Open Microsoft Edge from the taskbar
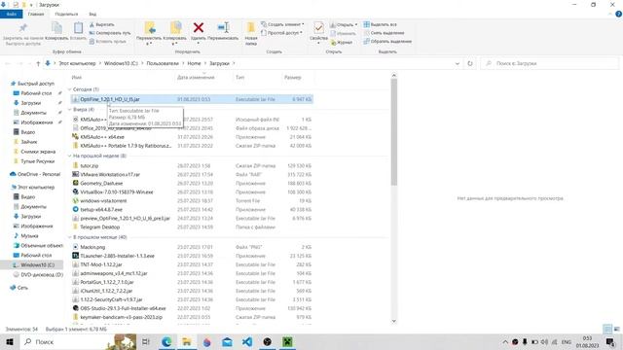 pos(166,341)
